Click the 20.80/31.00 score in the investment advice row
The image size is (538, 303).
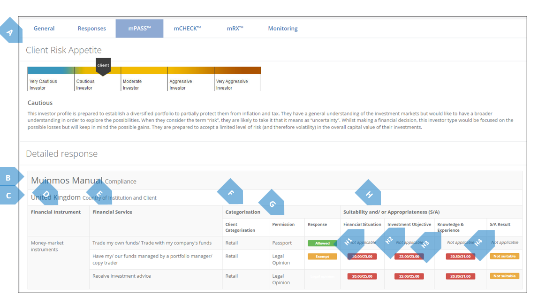point(460,276)
